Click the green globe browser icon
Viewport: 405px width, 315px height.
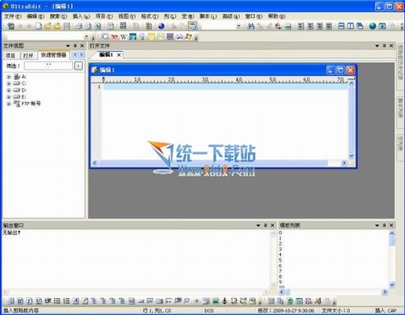[x=373, y=26]
